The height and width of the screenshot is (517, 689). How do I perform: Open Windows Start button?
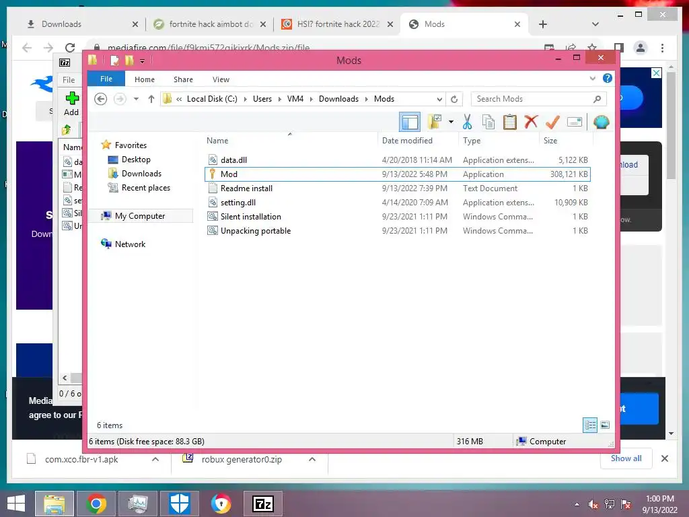coord(16,504)
